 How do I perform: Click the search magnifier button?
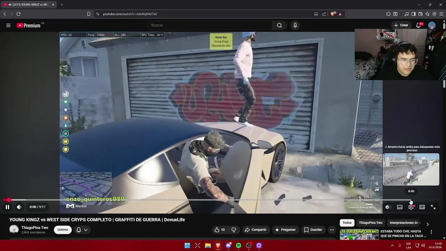click(279, 25)
